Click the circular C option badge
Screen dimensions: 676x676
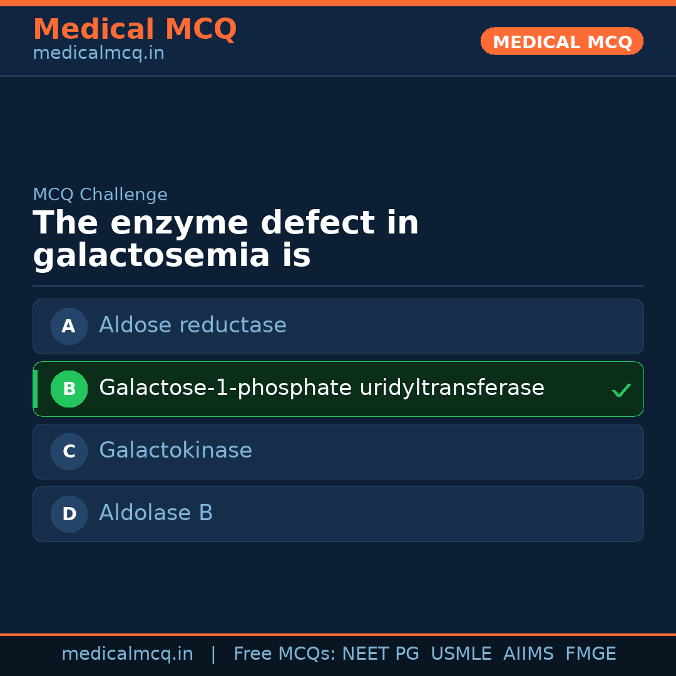pyautogui.click(x=69, y=451)
